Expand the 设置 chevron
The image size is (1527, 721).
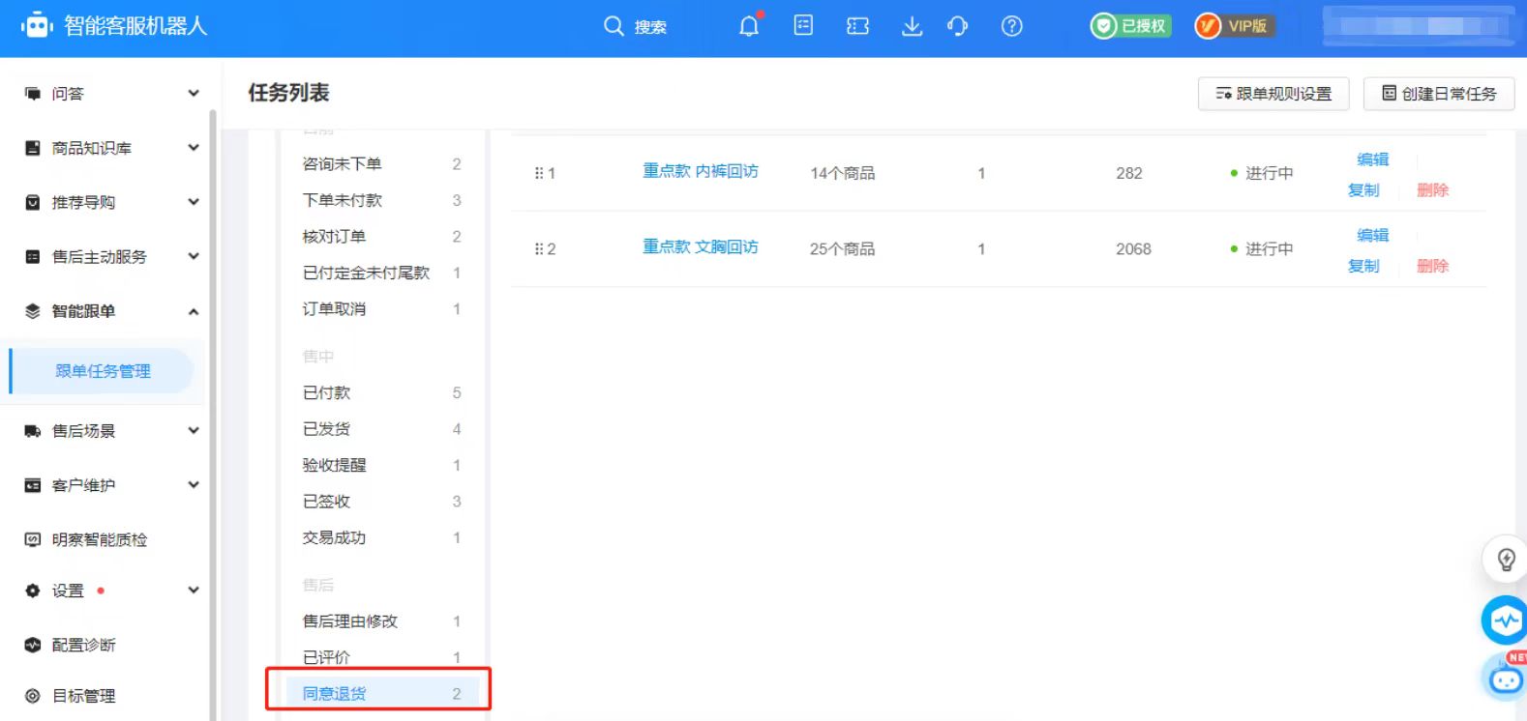(194, 591)
